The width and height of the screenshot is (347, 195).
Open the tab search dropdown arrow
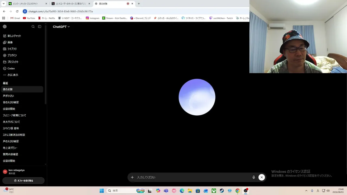pyautogui.click(x=4, y=4)
